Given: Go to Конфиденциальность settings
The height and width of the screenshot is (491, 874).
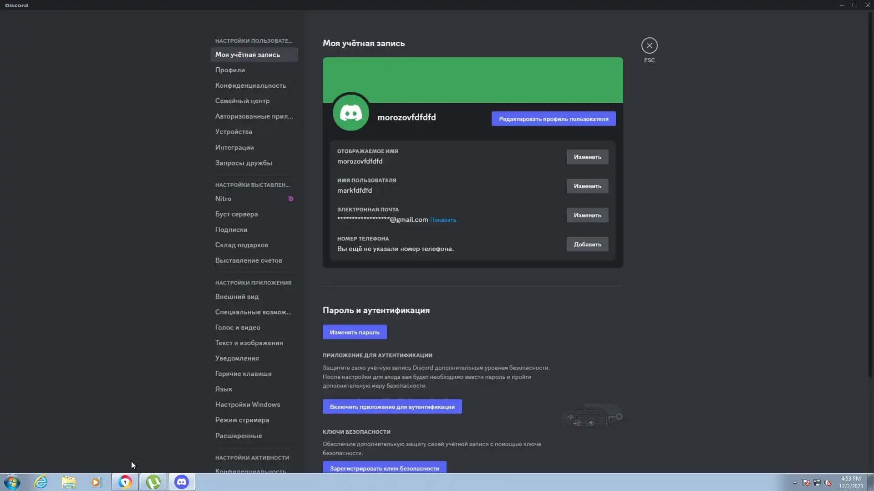Looking at the screenshot, I should click(250, 85).
